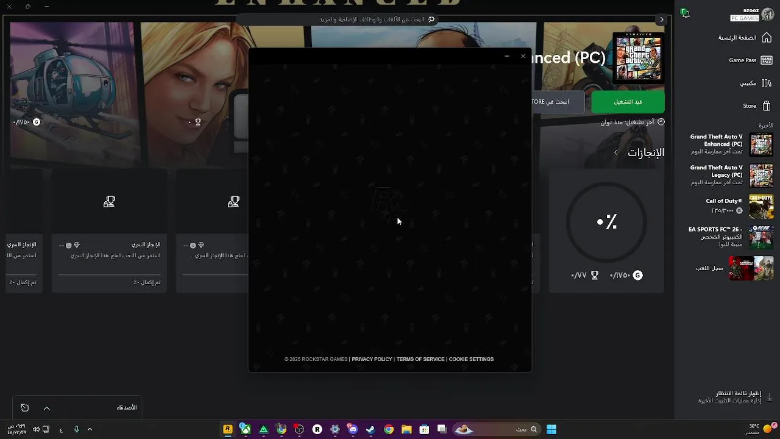The image size is (780, 439).
Task: Click the 0/1750 gamerscore in achievements card
Action: (626, 276)
